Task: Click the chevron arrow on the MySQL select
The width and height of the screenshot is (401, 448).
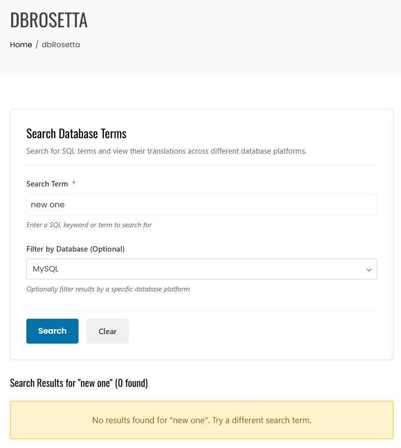Action: 369,269
